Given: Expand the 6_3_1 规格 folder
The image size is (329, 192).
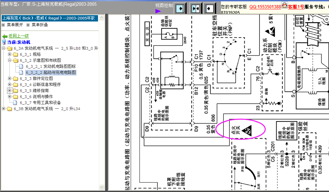Looking at the screenshot, I should coord(9,54).
